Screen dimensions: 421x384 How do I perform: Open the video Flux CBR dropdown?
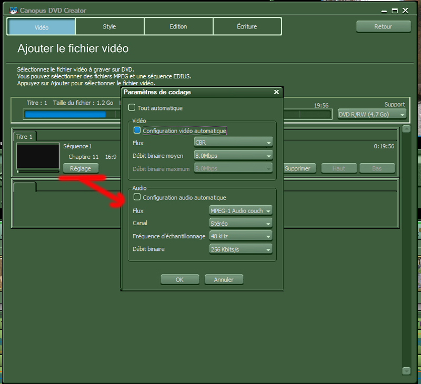click(x=233, y=143)
